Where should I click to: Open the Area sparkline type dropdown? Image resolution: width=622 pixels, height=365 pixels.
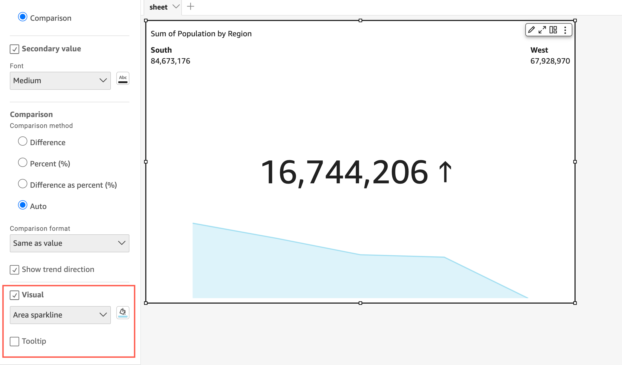pyautogui.click(x=60, y=315)
